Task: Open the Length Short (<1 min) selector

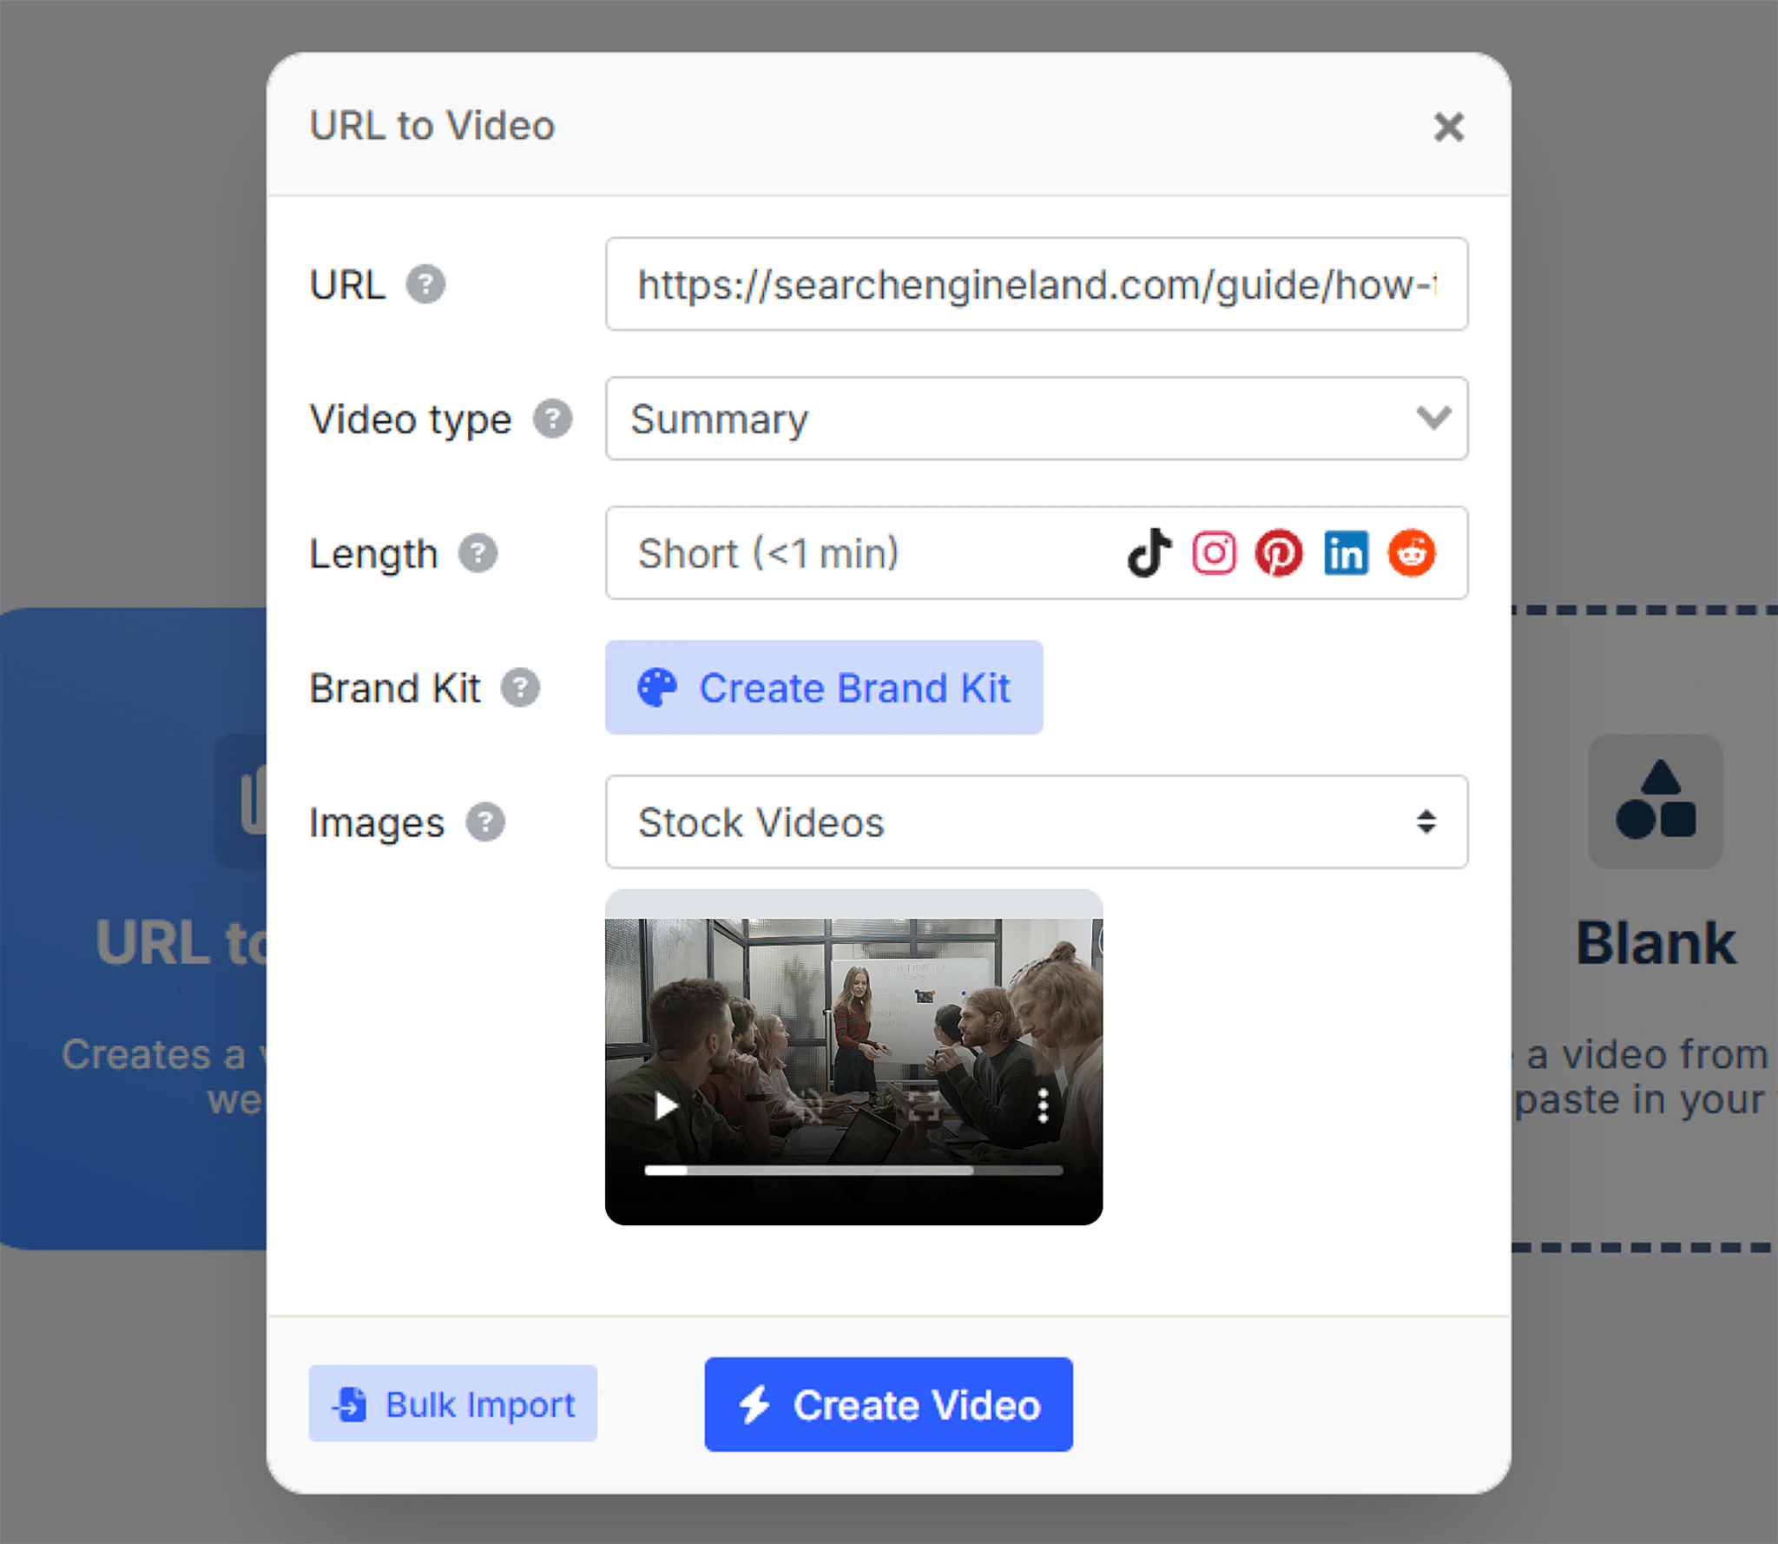Action: pos(1037,553)
